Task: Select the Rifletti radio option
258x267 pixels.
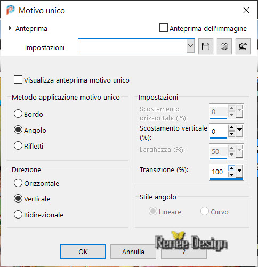Action: coord(18,145)
